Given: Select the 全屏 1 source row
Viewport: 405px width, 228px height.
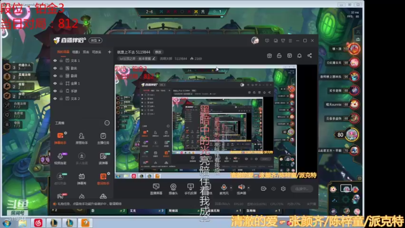Looking at the screenshot, I should coord(82,84).
